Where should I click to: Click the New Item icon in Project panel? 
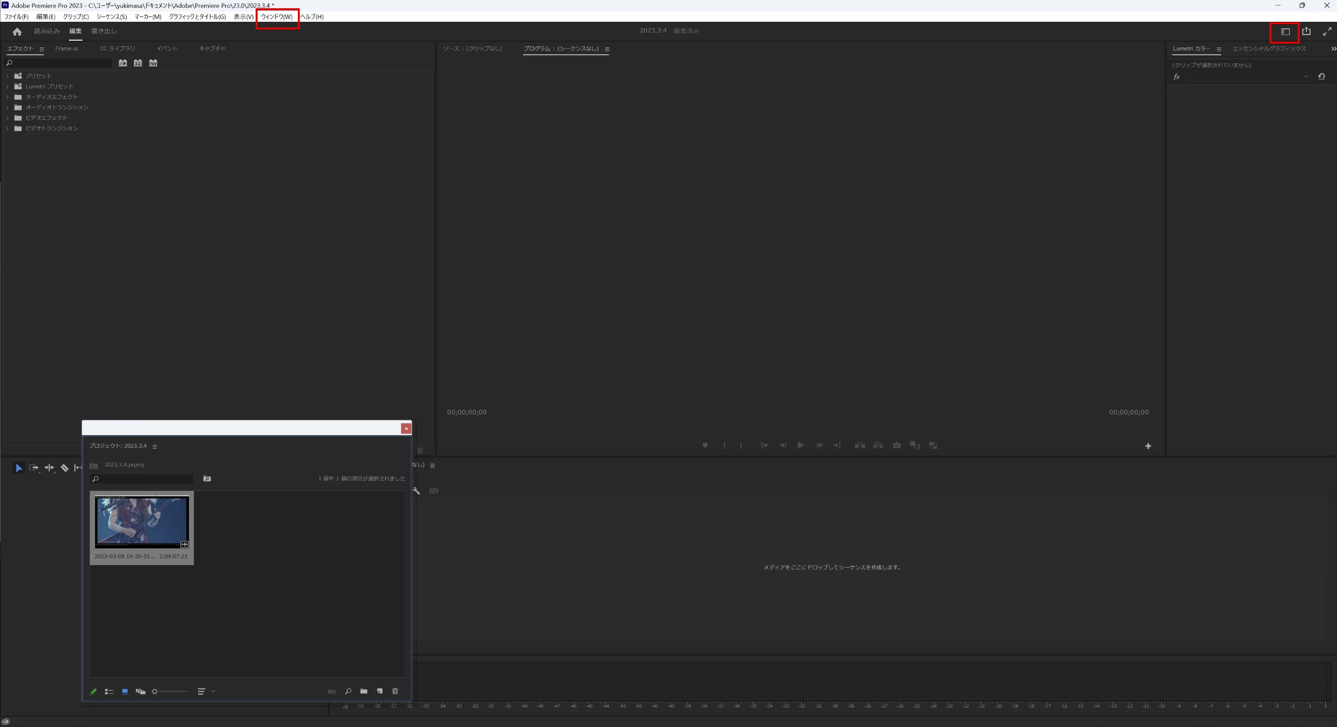click(x=379, y=691)
